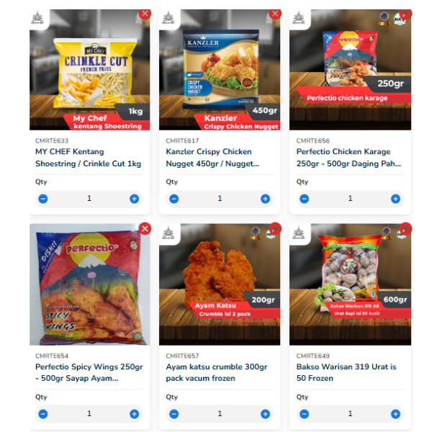Increase Ayam katsu crumble quantity
This screenshot has width=432, height=432.
tap(265, 413)
